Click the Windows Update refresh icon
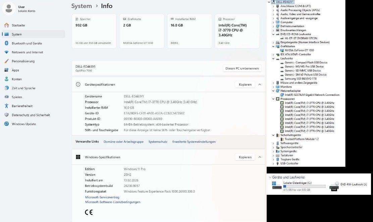This screenshot has height=222, width=373. [x=7, y=124]
